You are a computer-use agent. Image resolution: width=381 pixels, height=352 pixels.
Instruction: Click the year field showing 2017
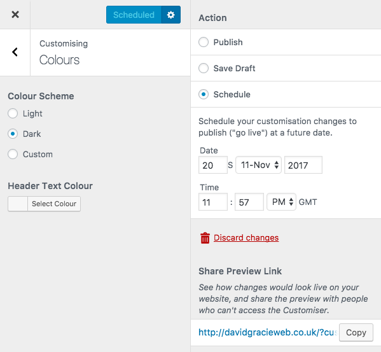coord(303,165)
